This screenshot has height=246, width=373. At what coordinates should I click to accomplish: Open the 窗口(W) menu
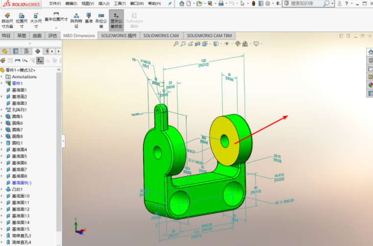click(x=137, y=3)
